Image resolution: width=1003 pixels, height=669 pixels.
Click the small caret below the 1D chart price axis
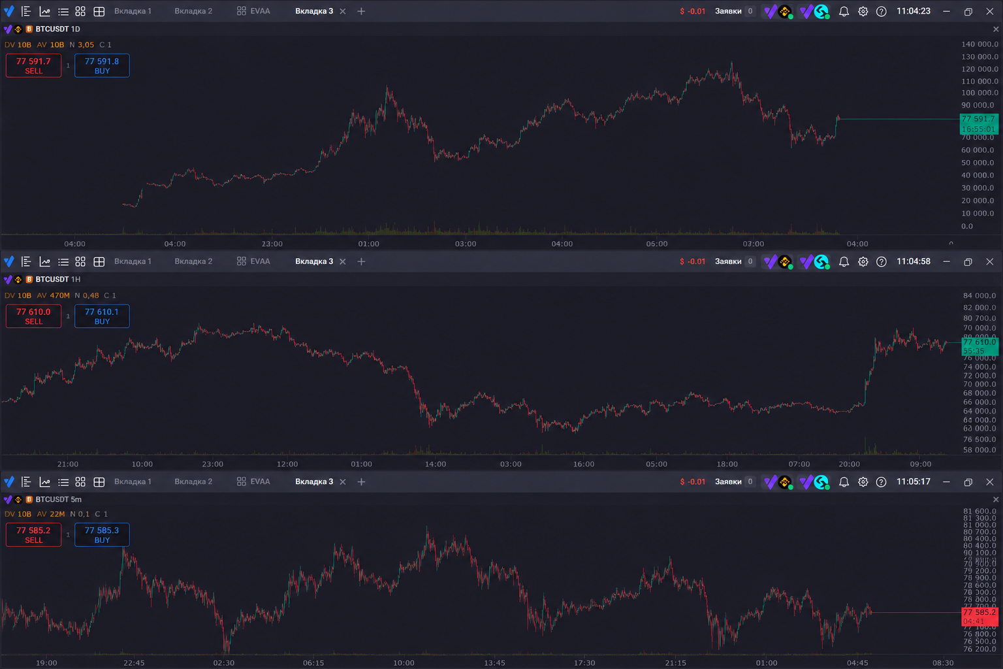[951, 243]
